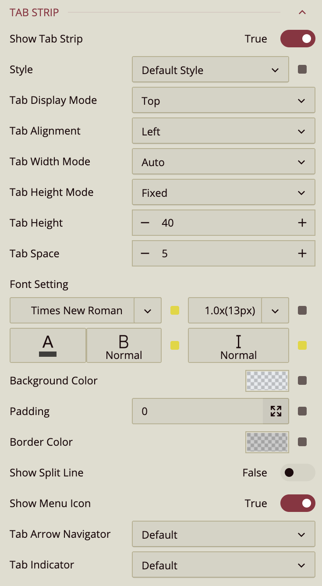Viewport: 322px width, 586px height.
Task: Open the Tab Alignment dropdown
Action: (x=223, y=131)
